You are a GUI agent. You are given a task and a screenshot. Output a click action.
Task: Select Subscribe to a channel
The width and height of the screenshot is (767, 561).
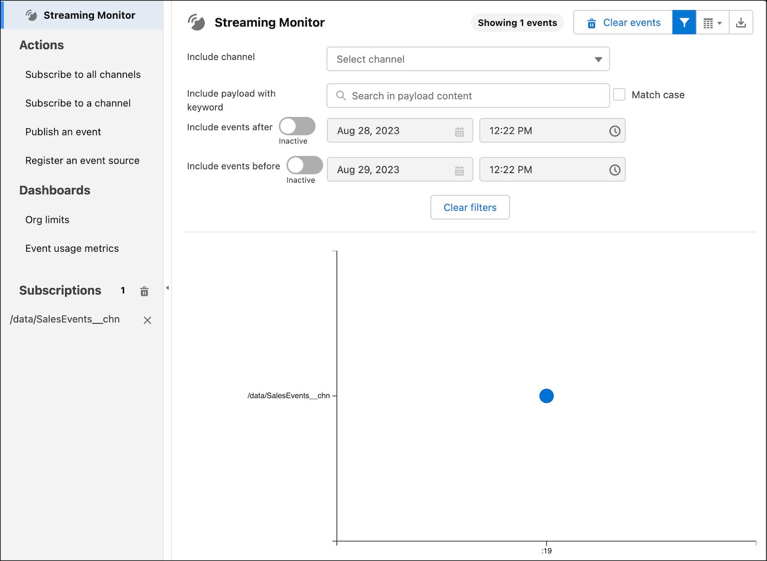[78, 104]
